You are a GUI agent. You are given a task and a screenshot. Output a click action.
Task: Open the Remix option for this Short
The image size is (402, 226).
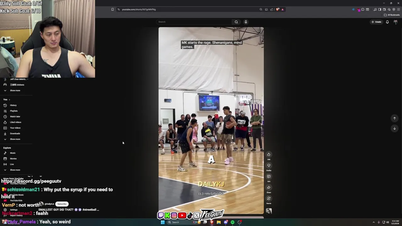269,198
